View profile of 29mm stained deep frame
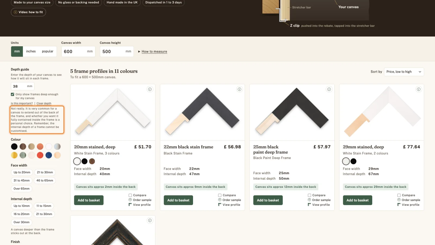The height and width of the screenshot is (245, 435). (408, 205)
